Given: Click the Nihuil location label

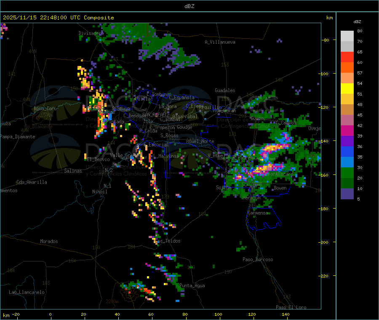Looking at the screenshot, I should (99, 192).
